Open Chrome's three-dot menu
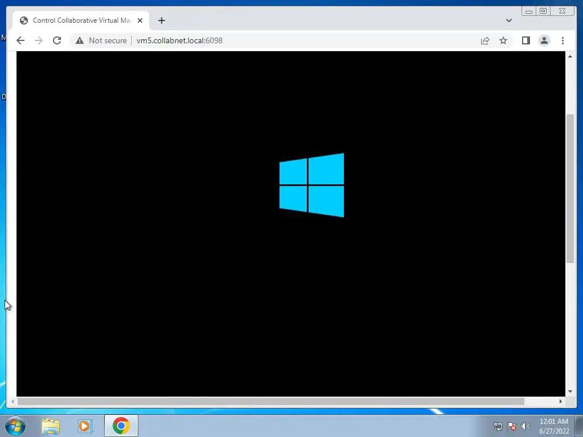 563,40
